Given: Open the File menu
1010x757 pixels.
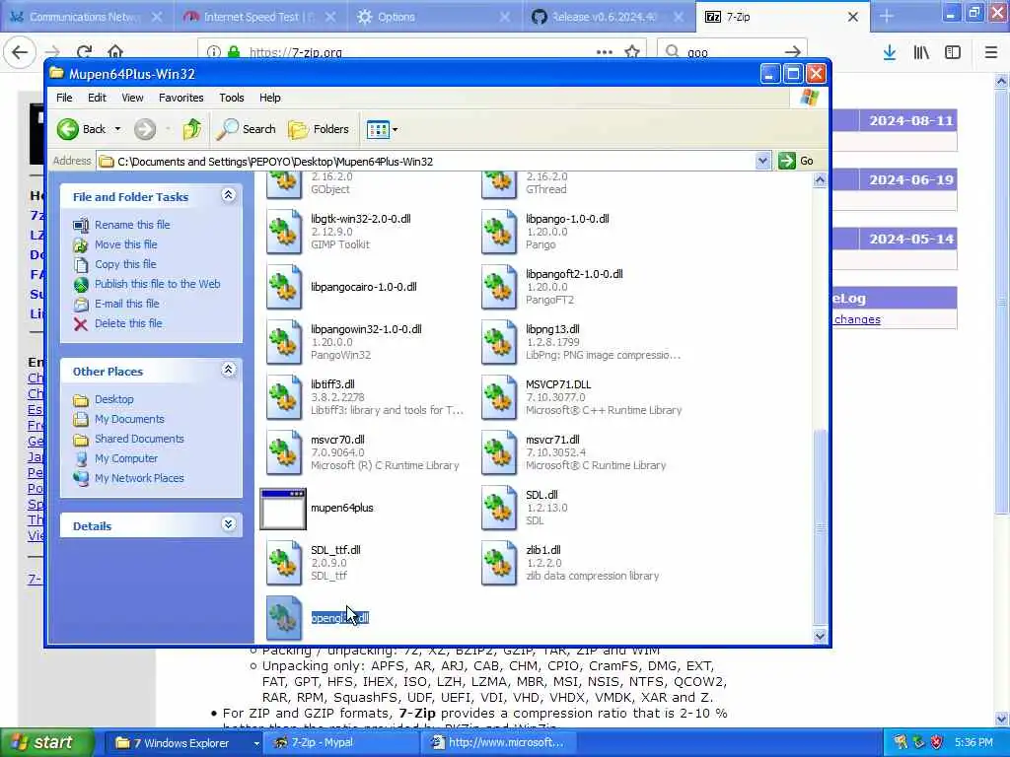Looking at the screenshot, I should tap(64, 98).
